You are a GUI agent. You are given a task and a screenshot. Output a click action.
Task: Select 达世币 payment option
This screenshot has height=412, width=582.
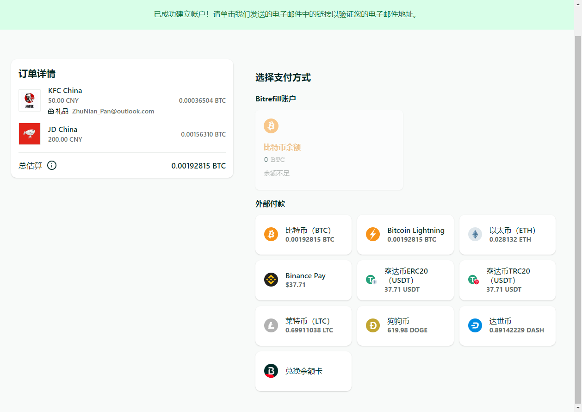tap(508, 325)
